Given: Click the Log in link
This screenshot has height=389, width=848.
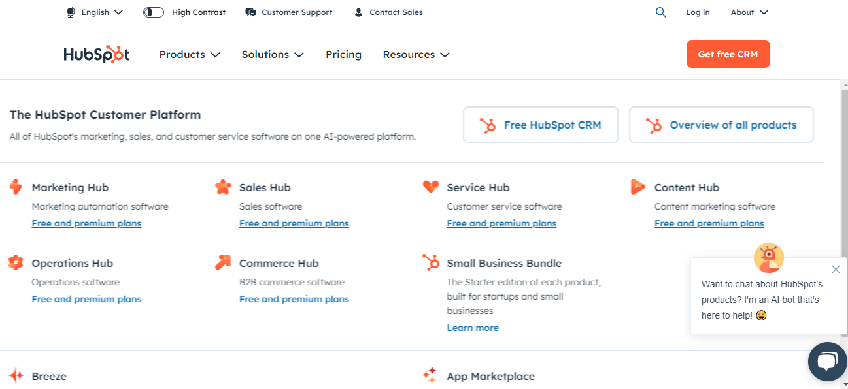Looking at the screenshot, I should [x=698, y=12].
